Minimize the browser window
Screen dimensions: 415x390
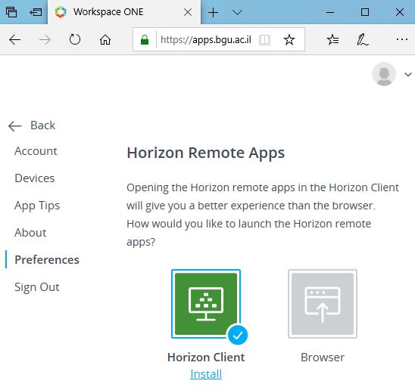point(330,12)
